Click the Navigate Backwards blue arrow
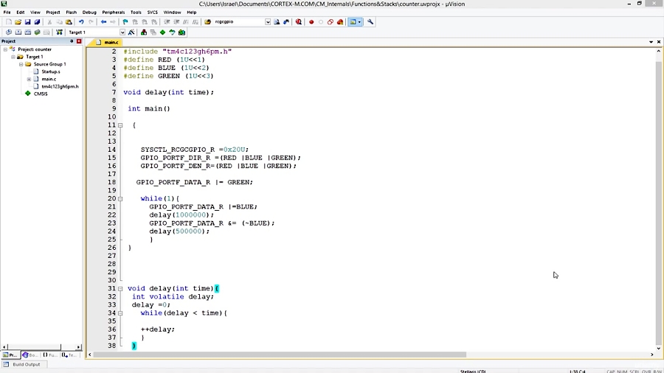The image size is (664, 373). coord(103,22)
